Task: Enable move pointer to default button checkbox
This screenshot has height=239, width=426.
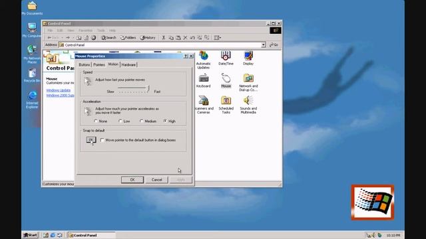Action: pos(102,140)
